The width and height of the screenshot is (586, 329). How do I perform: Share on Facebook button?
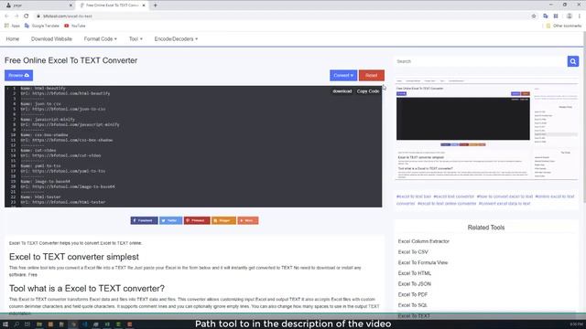pos(145,220)
